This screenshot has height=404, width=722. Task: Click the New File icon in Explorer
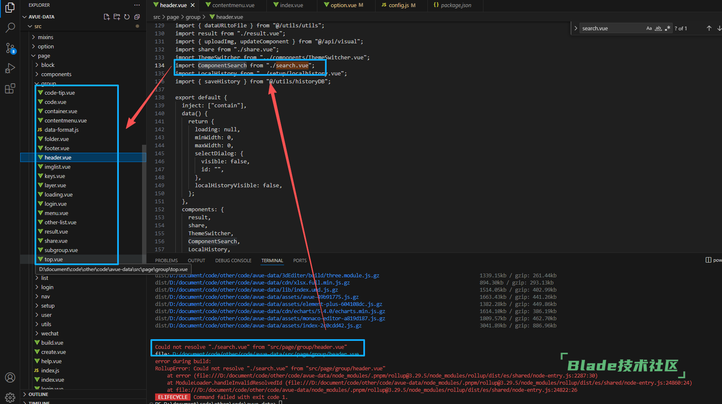[107, 17]
